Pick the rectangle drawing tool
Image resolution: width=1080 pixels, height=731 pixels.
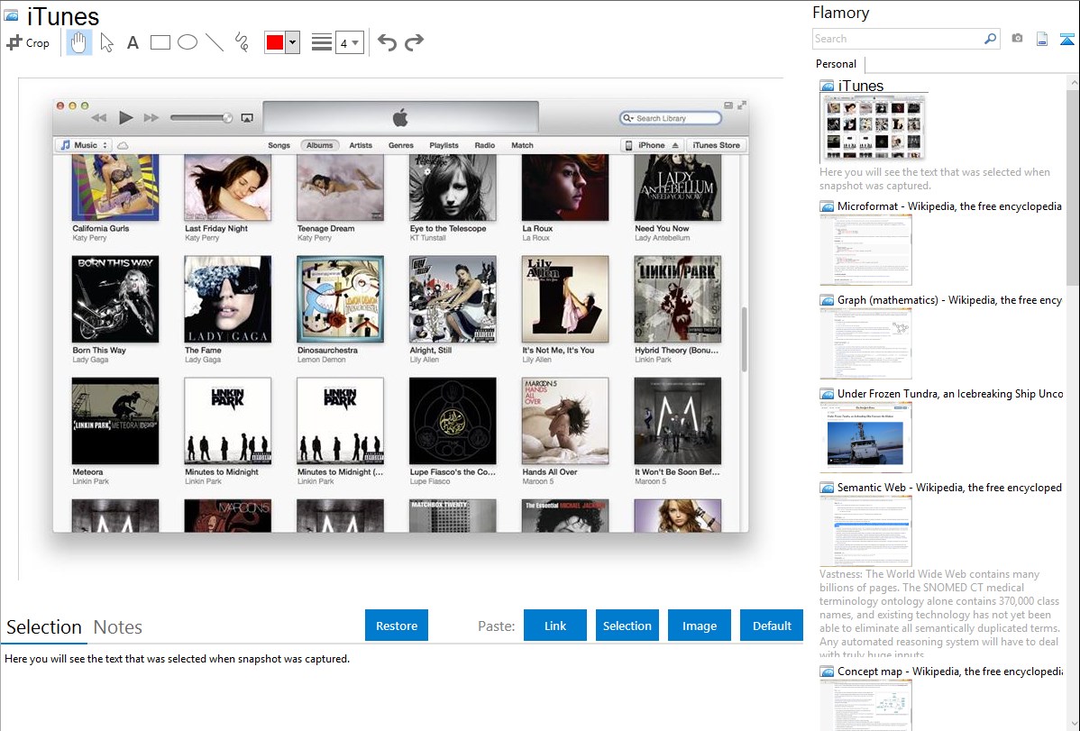(160, 42)
